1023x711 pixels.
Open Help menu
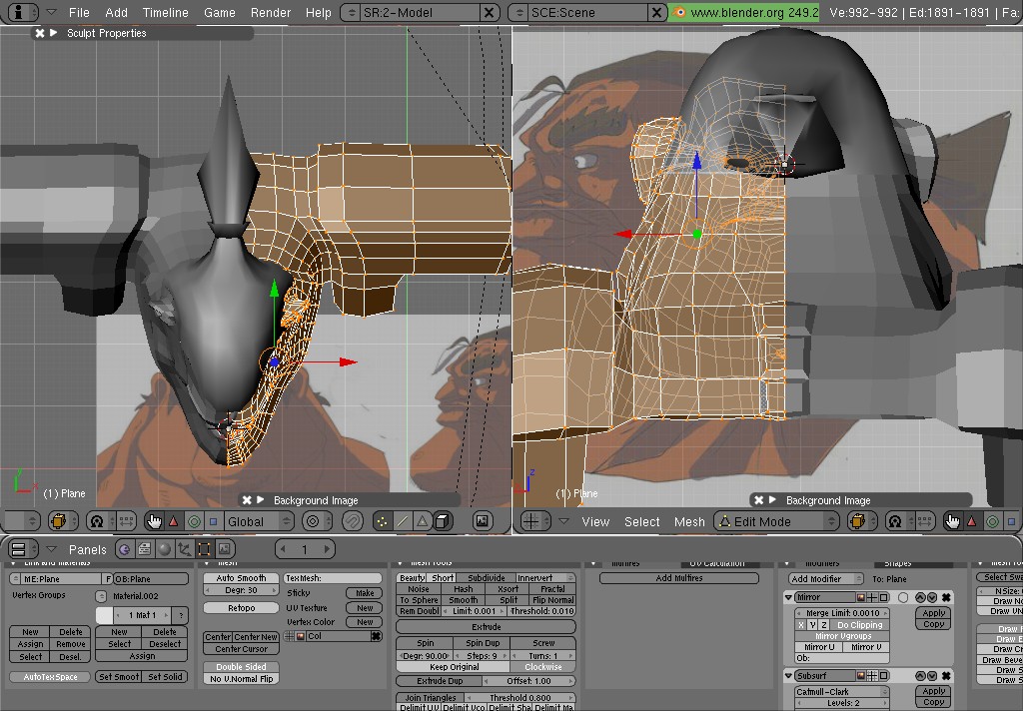[x=319, y=12]
